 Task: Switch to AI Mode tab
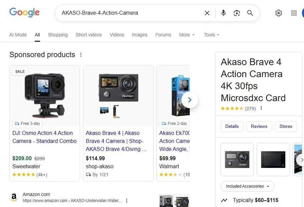pos(18,35)
